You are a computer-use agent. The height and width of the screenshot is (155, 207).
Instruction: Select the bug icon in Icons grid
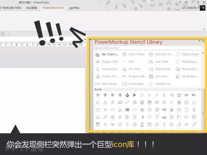point(135,102)
